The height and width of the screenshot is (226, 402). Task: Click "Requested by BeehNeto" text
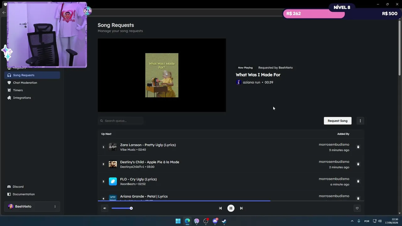[275, 67]
